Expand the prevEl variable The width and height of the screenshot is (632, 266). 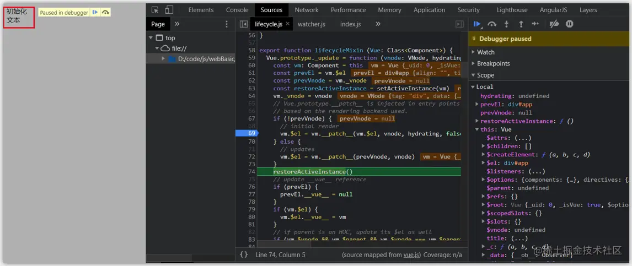click(477, 104)
